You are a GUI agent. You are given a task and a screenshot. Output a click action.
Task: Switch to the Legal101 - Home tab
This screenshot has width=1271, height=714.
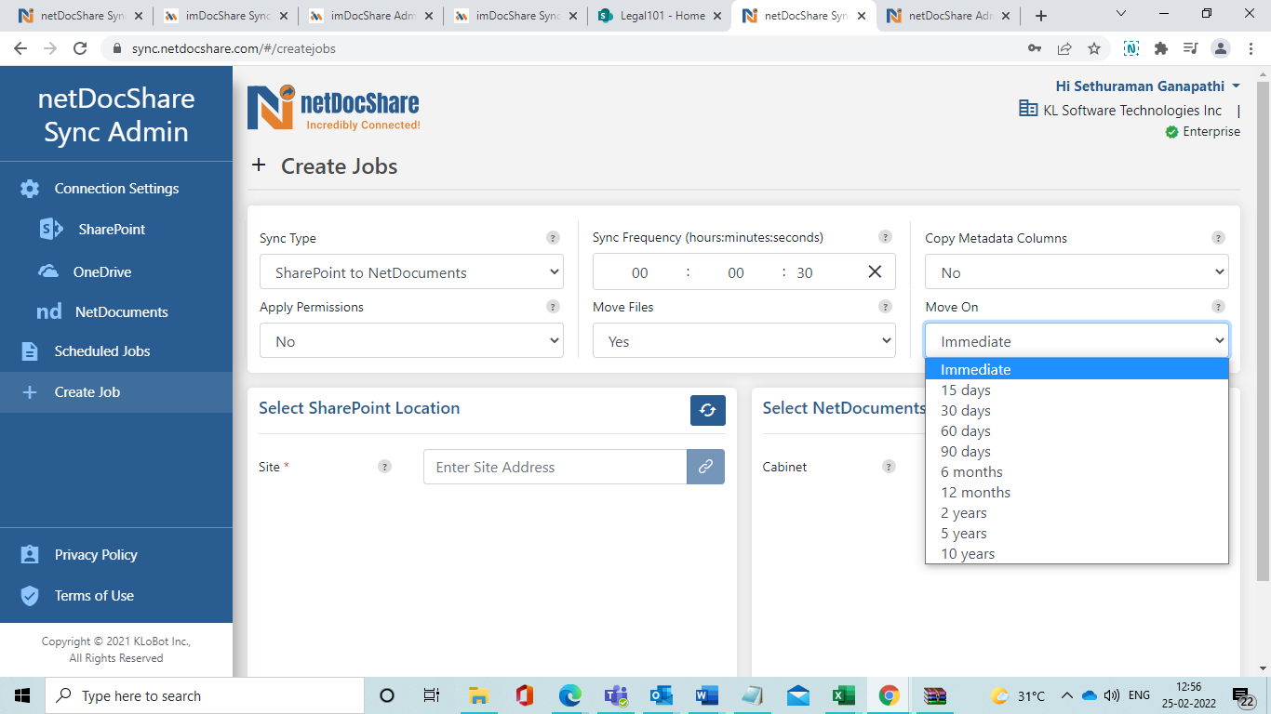point(660,16)
